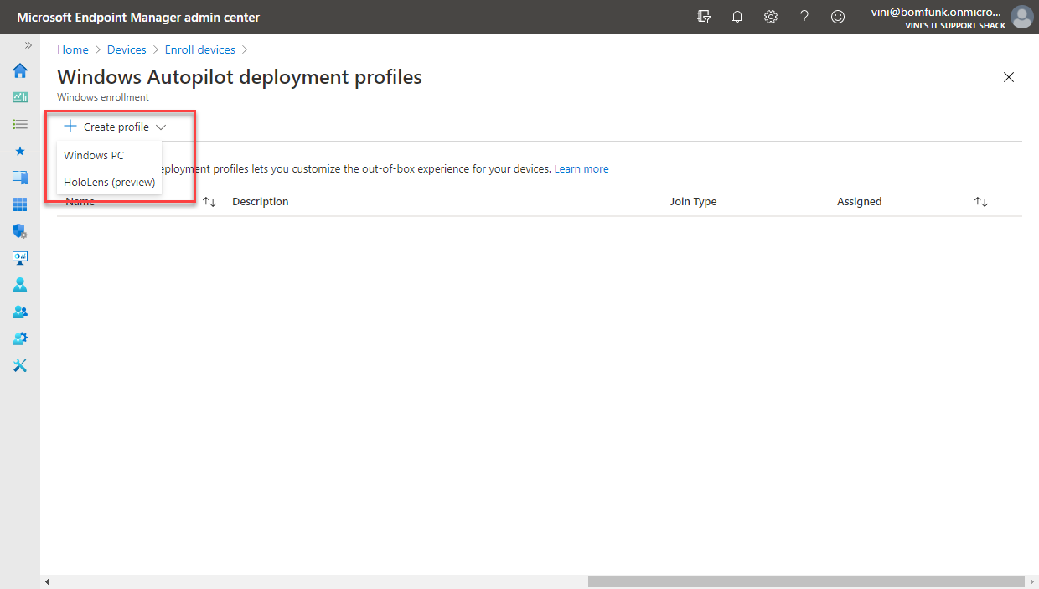Open the Home icon in sidebar

[x=20, y=70]
